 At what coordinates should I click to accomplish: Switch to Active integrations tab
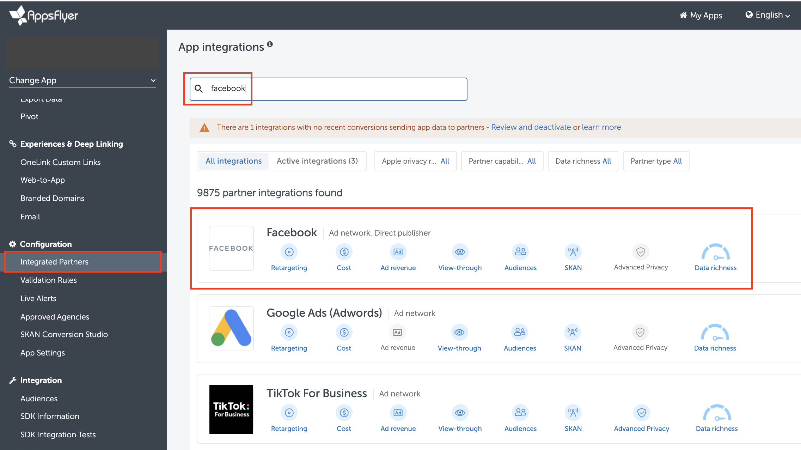(317, 161)
